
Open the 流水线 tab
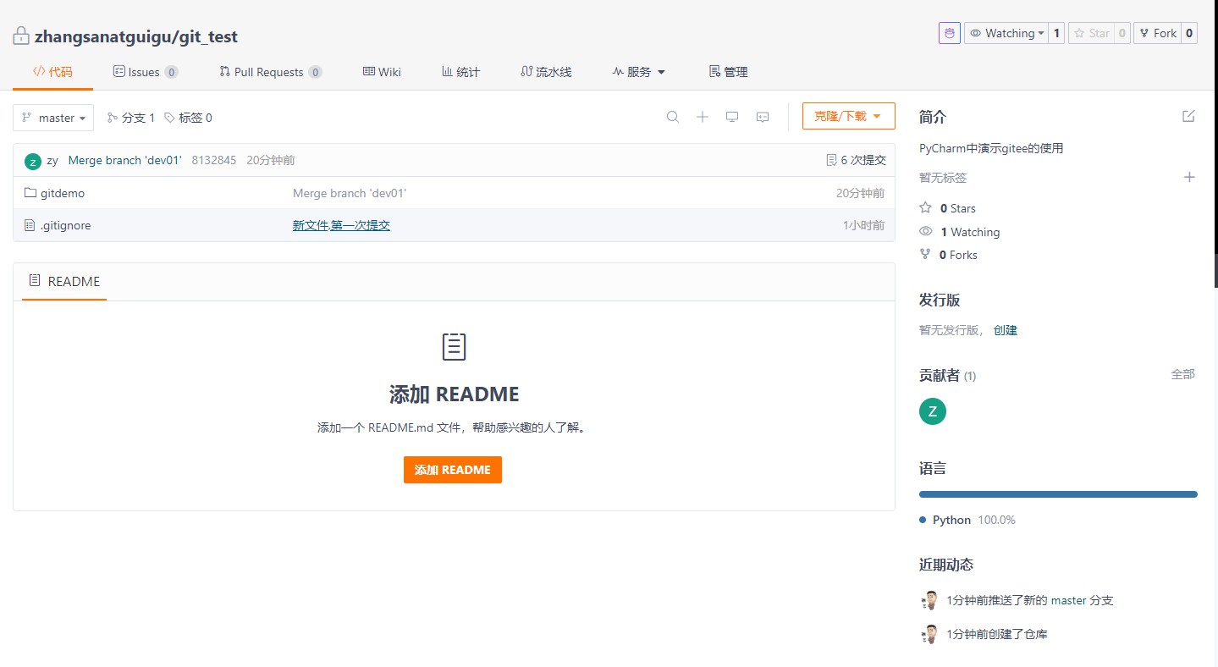pos(546,72)
